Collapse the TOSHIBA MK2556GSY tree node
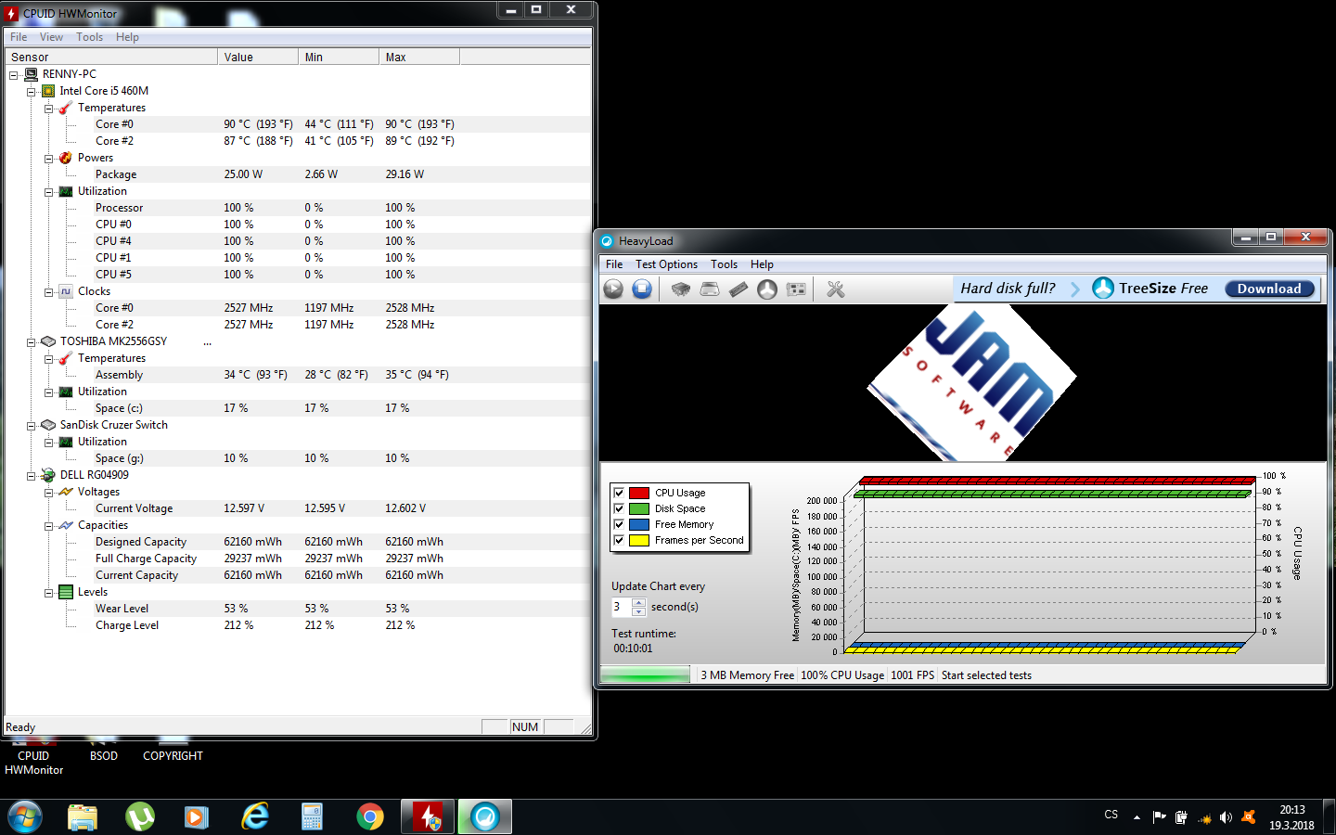The width and height of the screenshot is (1336, 835). tap(31, 342)
